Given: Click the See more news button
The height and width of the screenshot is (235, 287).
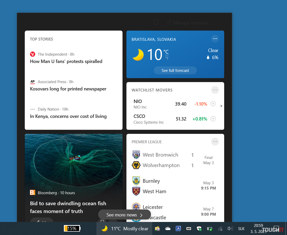Looking at the screenshot, I should click(124, 215).
